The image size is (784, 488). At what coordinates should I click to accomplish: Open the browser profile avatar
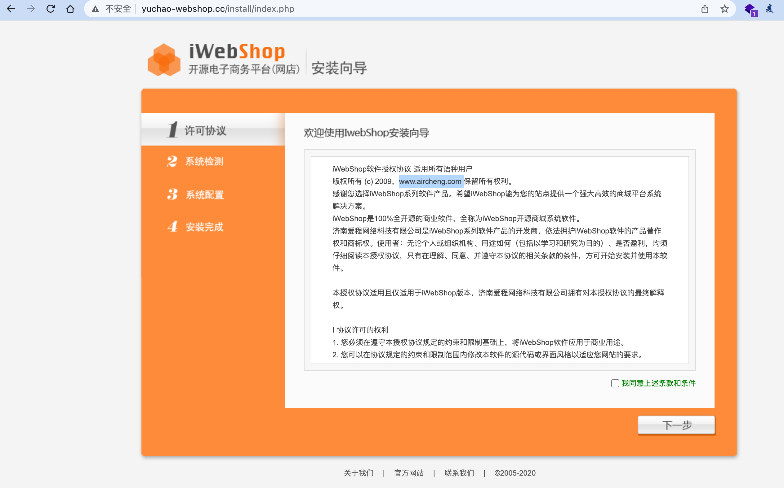tap(769, 9)
